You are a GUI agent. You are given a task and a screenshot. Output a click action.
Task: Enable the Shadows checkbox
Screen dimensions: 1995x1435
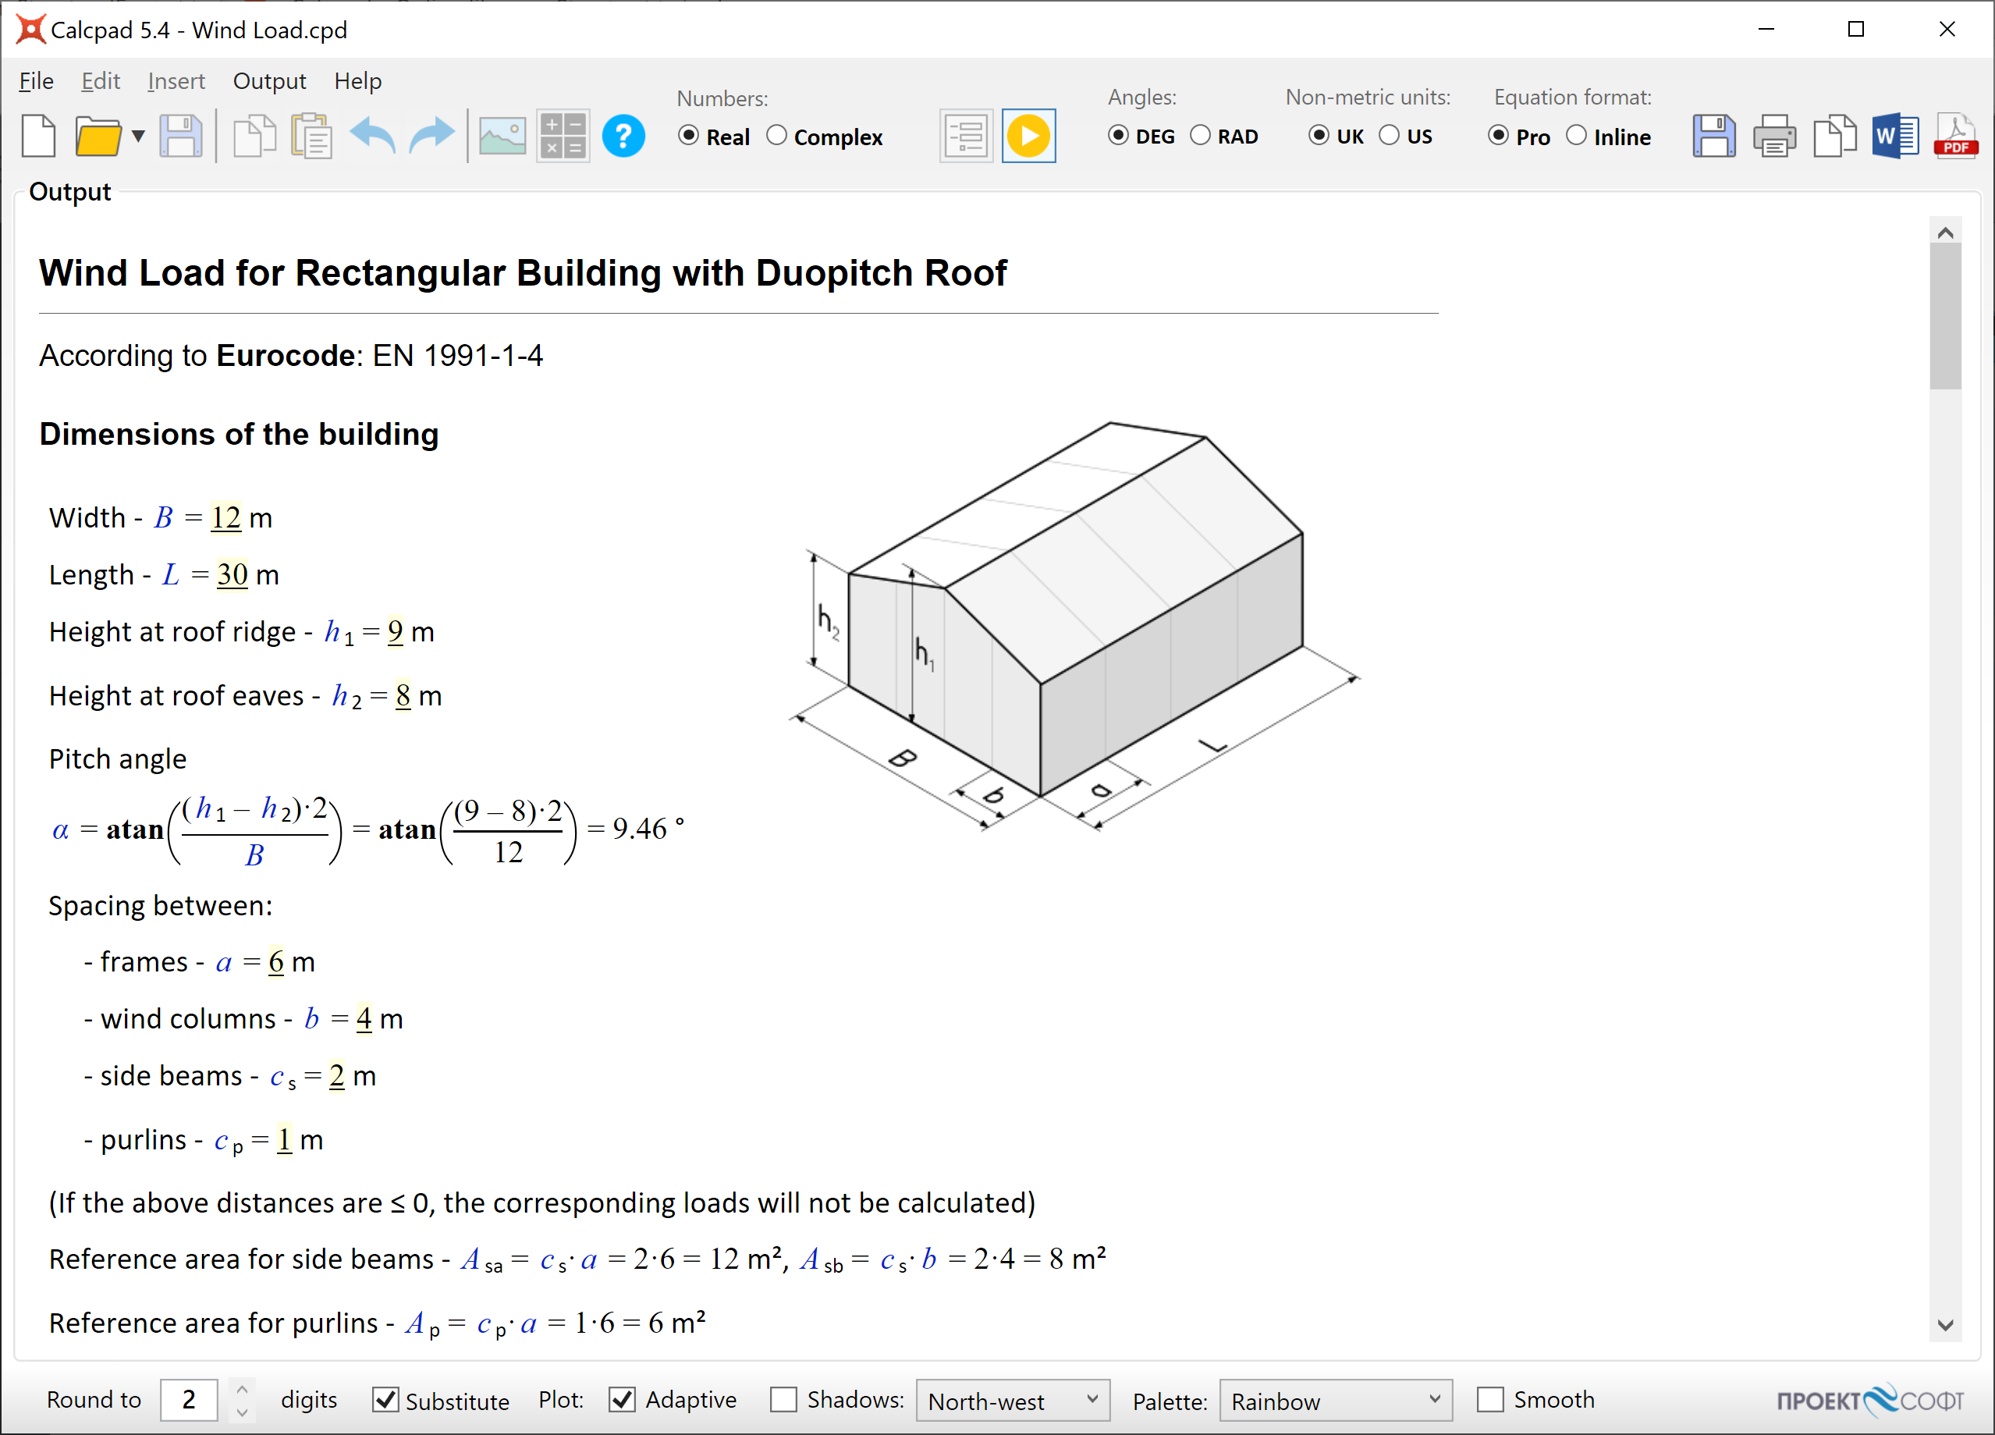(783, 1399)
